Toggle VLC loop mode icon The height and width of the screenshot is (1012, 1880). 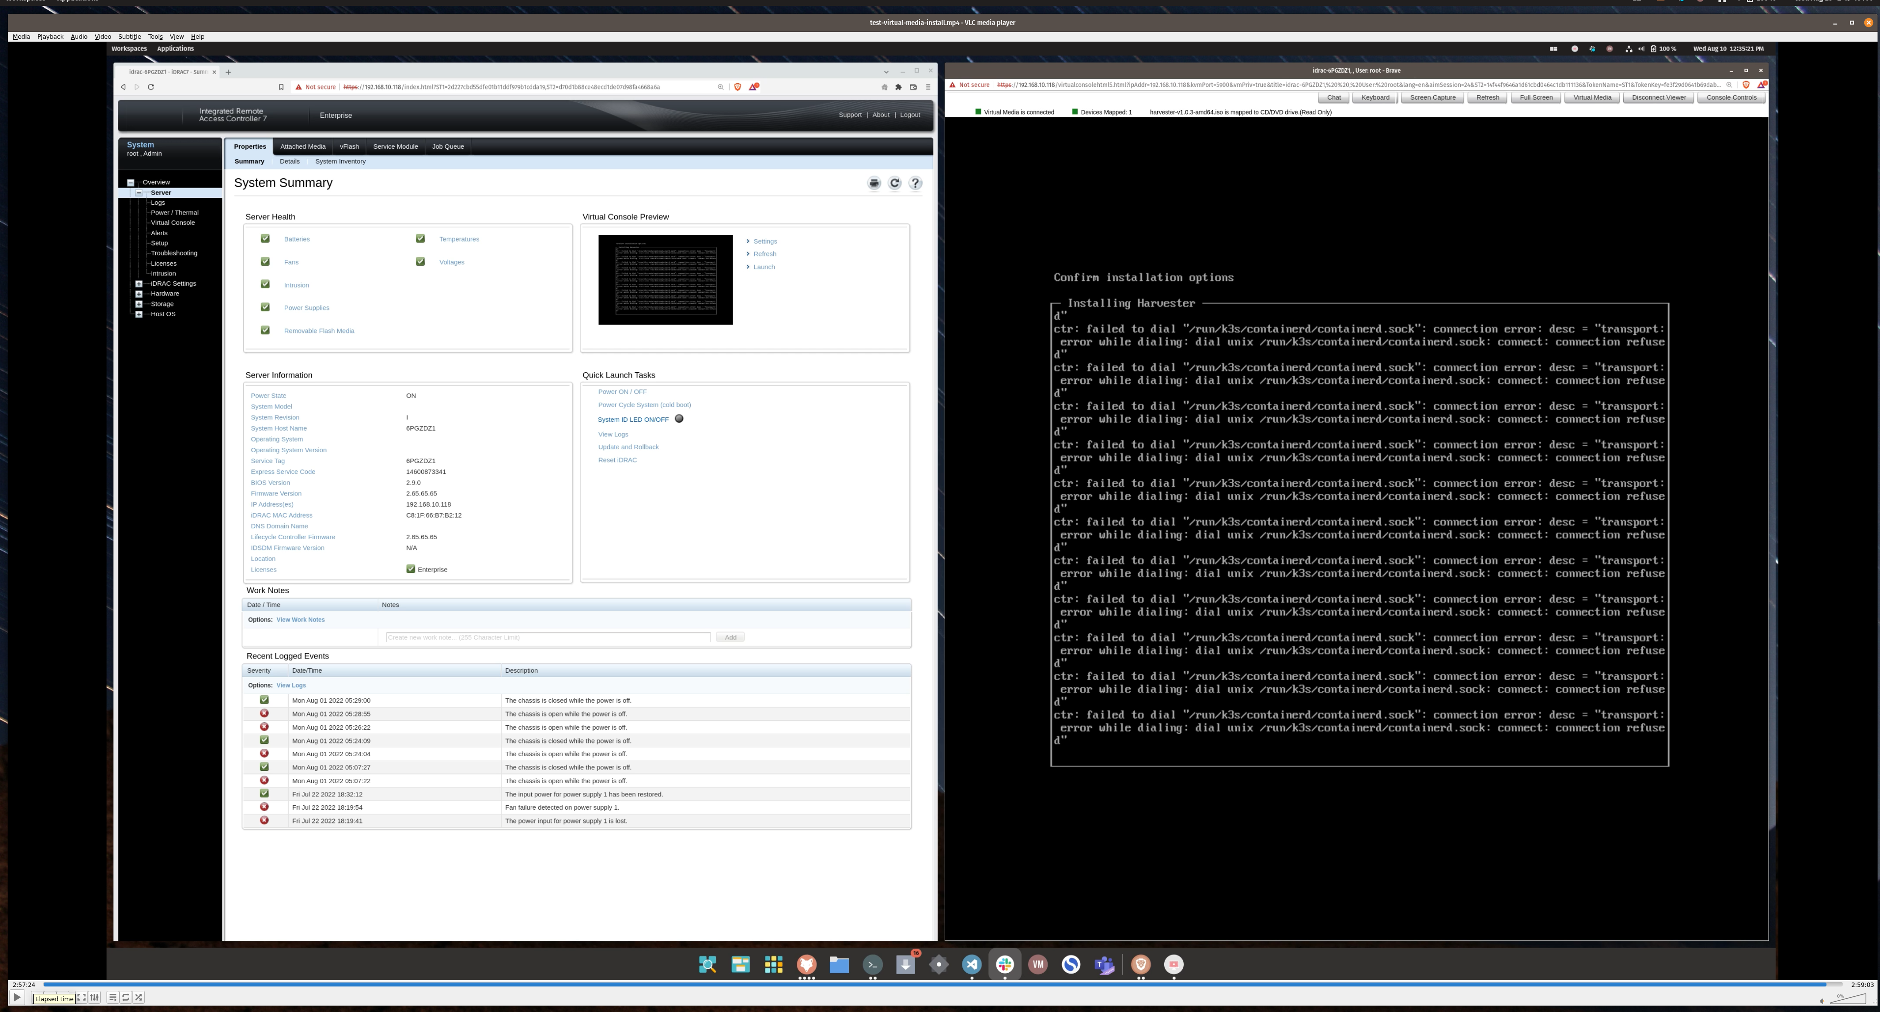click(126, 997)
